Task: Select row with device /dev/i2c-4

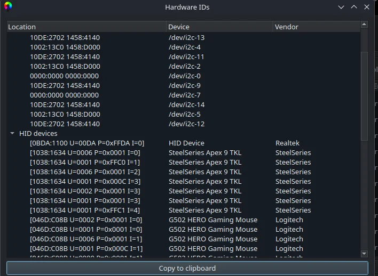Action: pyautogui.click(x=184, y=47)
